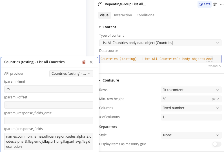
Task: Open the Type of content dropdown
Action: [160, 43]
